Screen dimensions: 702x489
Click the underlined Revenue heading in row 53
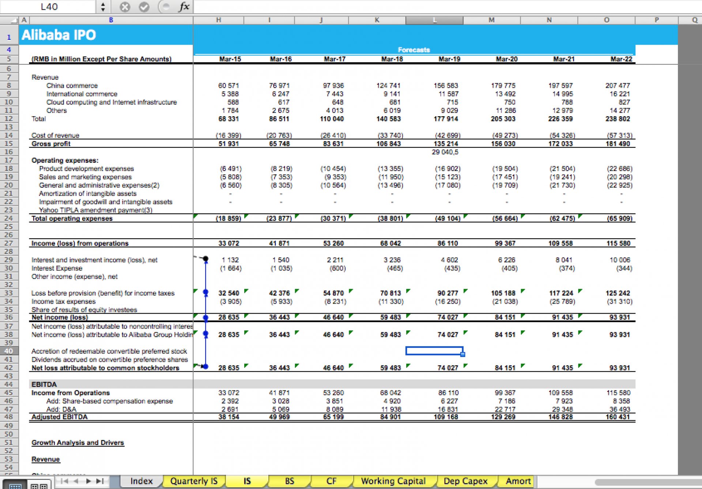tap(46, 459)
